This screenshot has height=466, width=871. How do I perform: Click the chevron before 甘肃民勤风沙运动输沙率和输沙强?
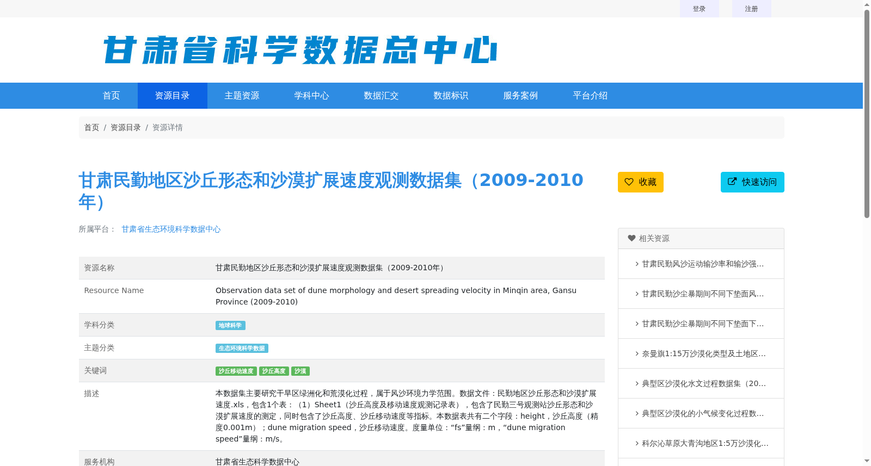click(x=637, y=264)
